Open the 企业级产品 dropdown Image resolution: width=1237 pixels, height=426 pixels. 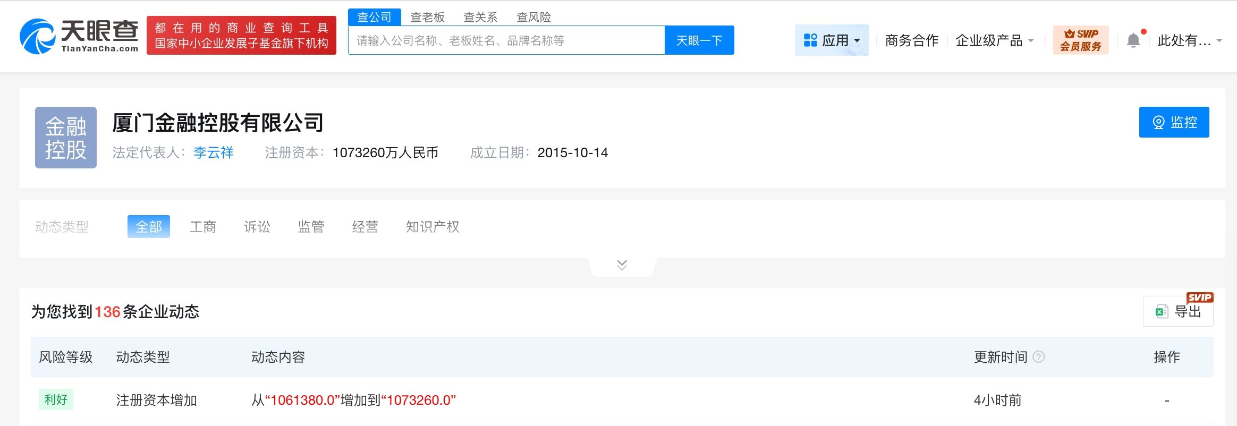pos(995,40)
